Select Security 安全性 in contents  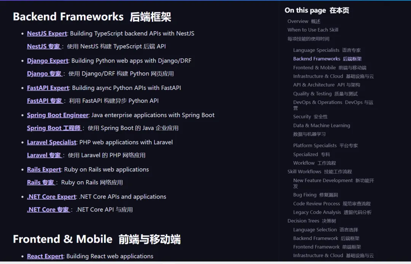[x=311, y=117]
